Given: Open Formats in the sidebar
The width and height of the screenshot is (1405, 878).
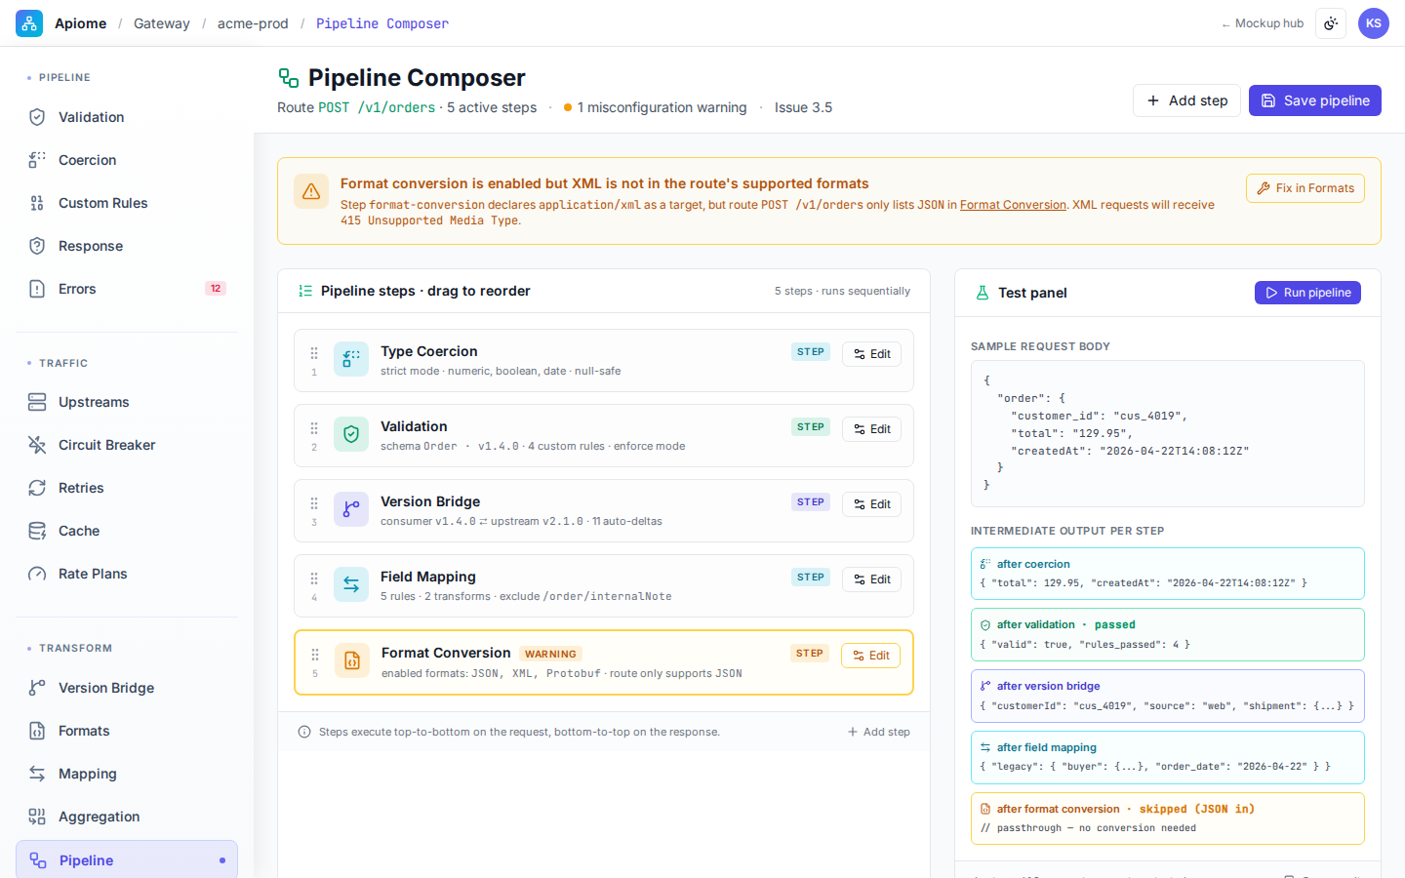Looking at the screenshot, I should coord(127,731).
